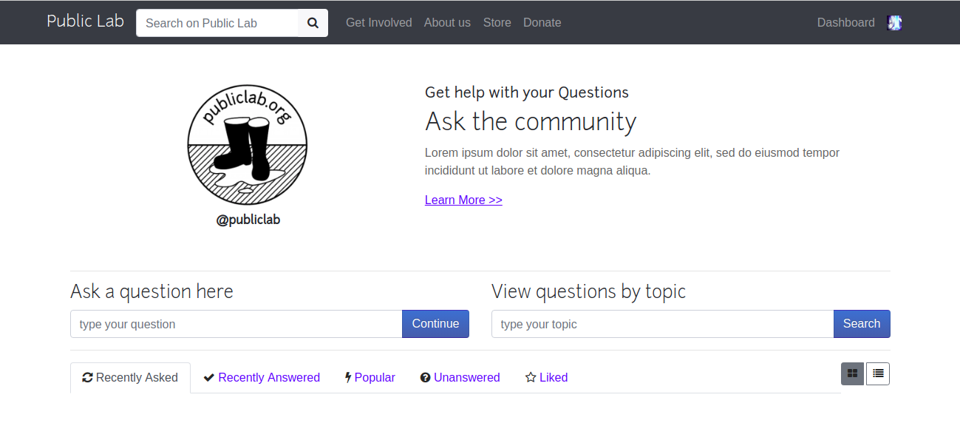960x423 pixels.
Task: View the Liked questions tab
Action: tap(546, 378)
